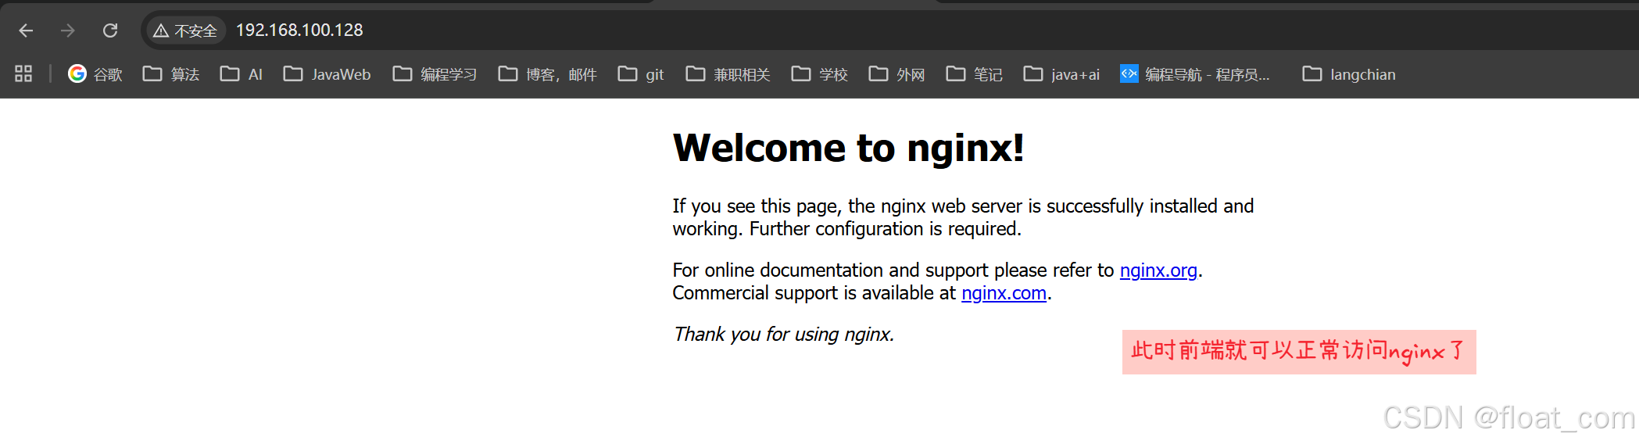Open the 算法 bookmark folder
The image size is (1639, 444).
[171, 74]
